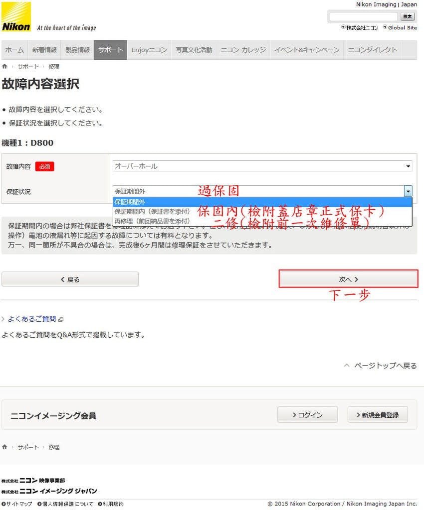Screen dimensions: 424x510
Task: Open the 製品情報 nav tab
Action: pos(77,50)
